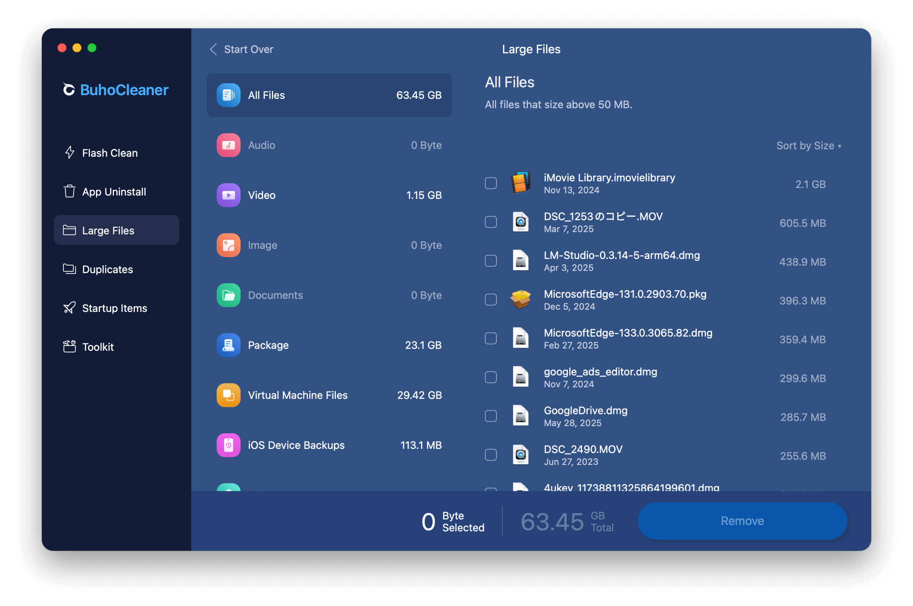Check the google_ads_editor.dmg checkbox
The width and height of the screenshot is (913, 606).
pos(491,377)
